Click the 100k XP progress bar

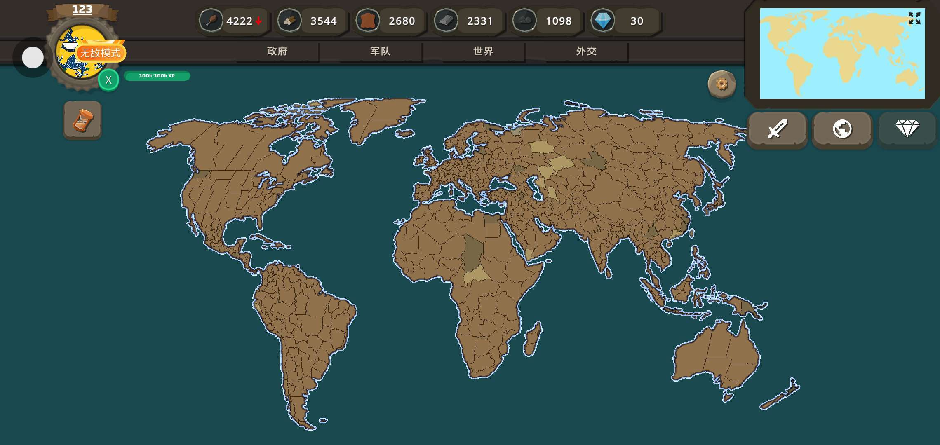click(x=157, y=76)
